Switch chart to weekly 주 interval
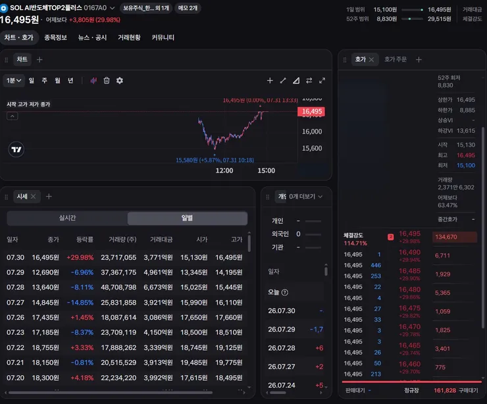Image resolution: width=487 pixels, height=404 pixels. pos(44,81)
